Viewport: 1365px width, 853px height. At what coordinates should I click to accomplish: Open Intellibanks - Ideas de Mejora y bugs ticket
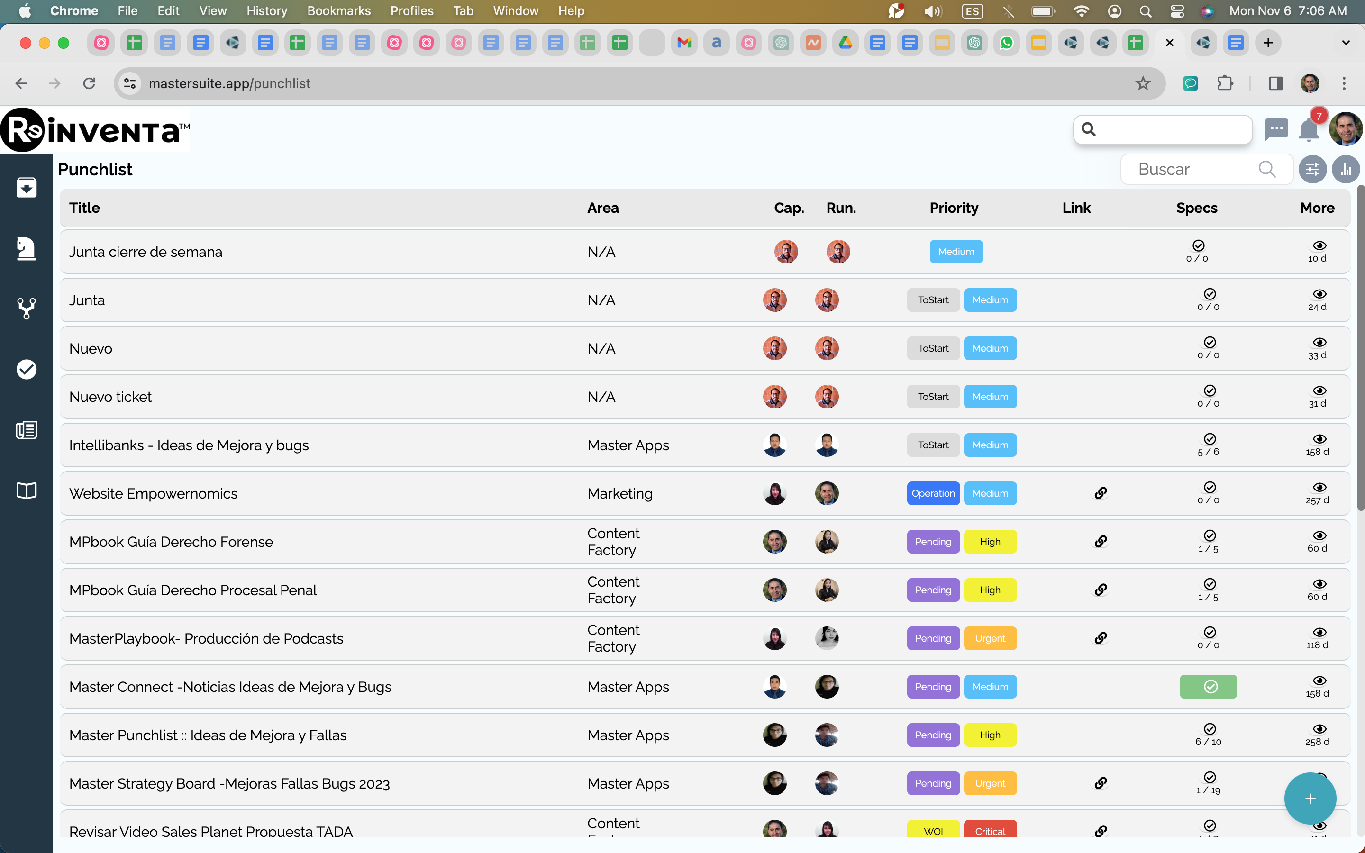(x=189, y=445)
